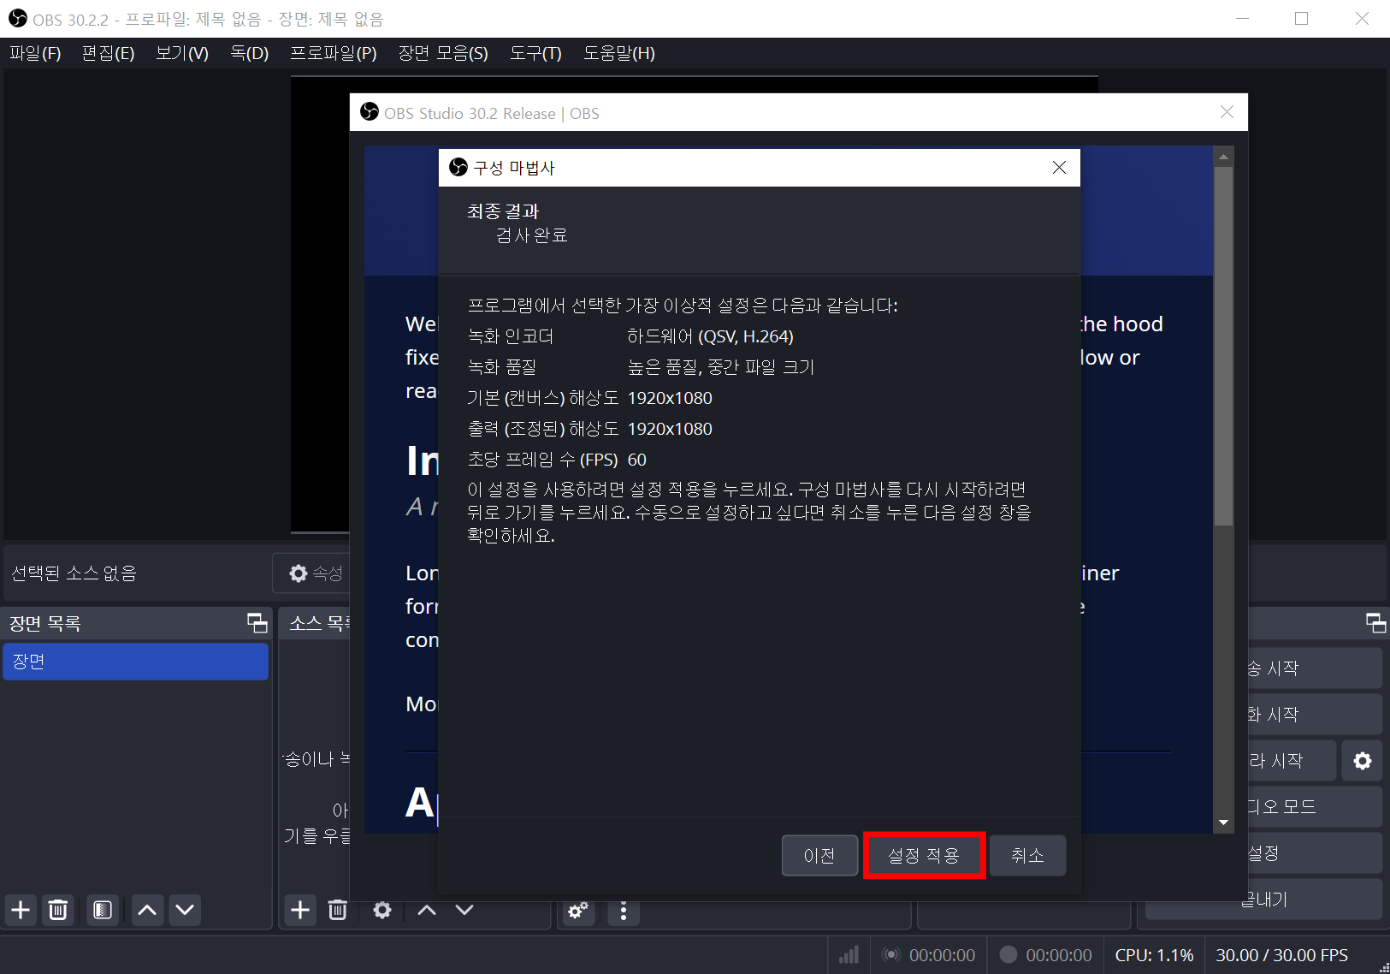Click the CPU: 1.1% status text
Screen dimensions: 1390x974
tap(1154, 955)
